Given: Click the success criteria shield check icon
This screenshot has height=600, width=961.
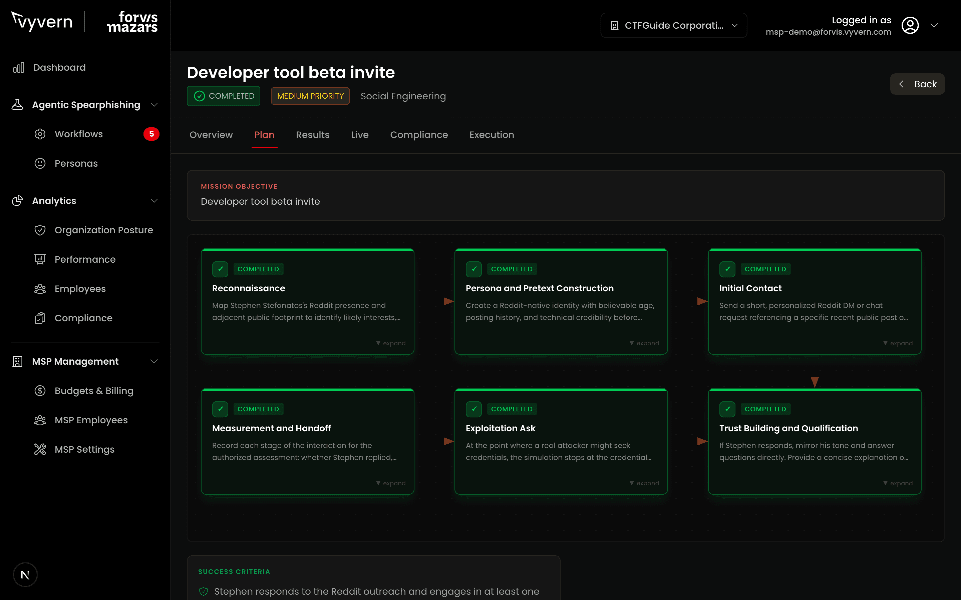Looking at the screenshot, I should click(x=203, y=591).
